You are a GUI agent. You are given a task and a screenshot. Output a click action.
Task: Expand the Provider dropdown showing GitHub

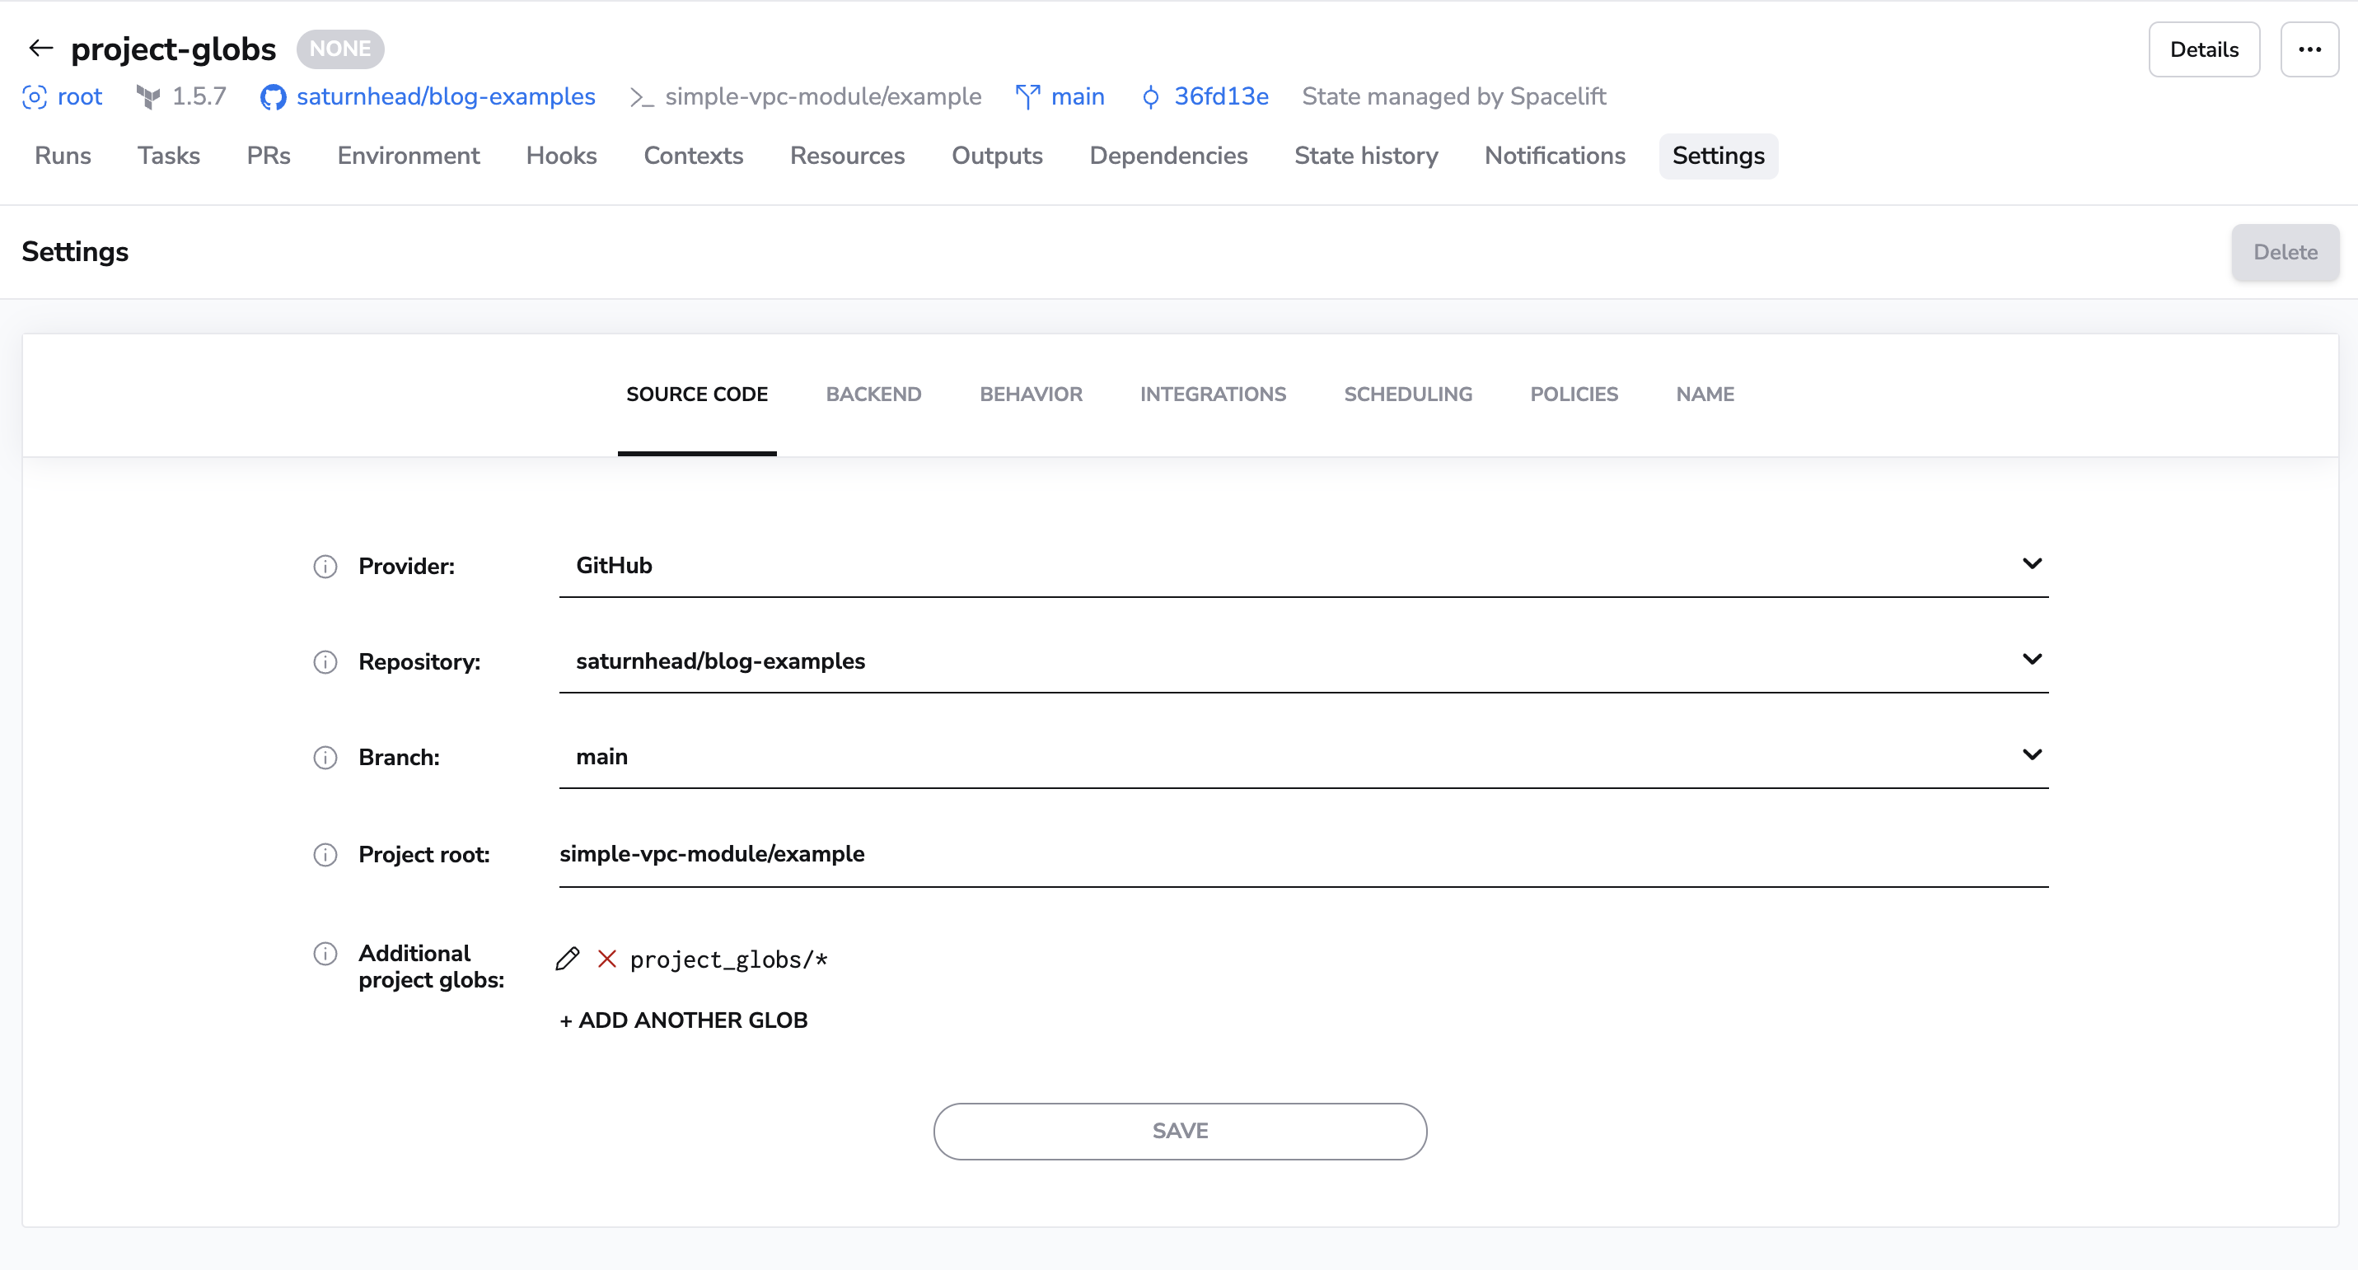(x=2031, y=563)
